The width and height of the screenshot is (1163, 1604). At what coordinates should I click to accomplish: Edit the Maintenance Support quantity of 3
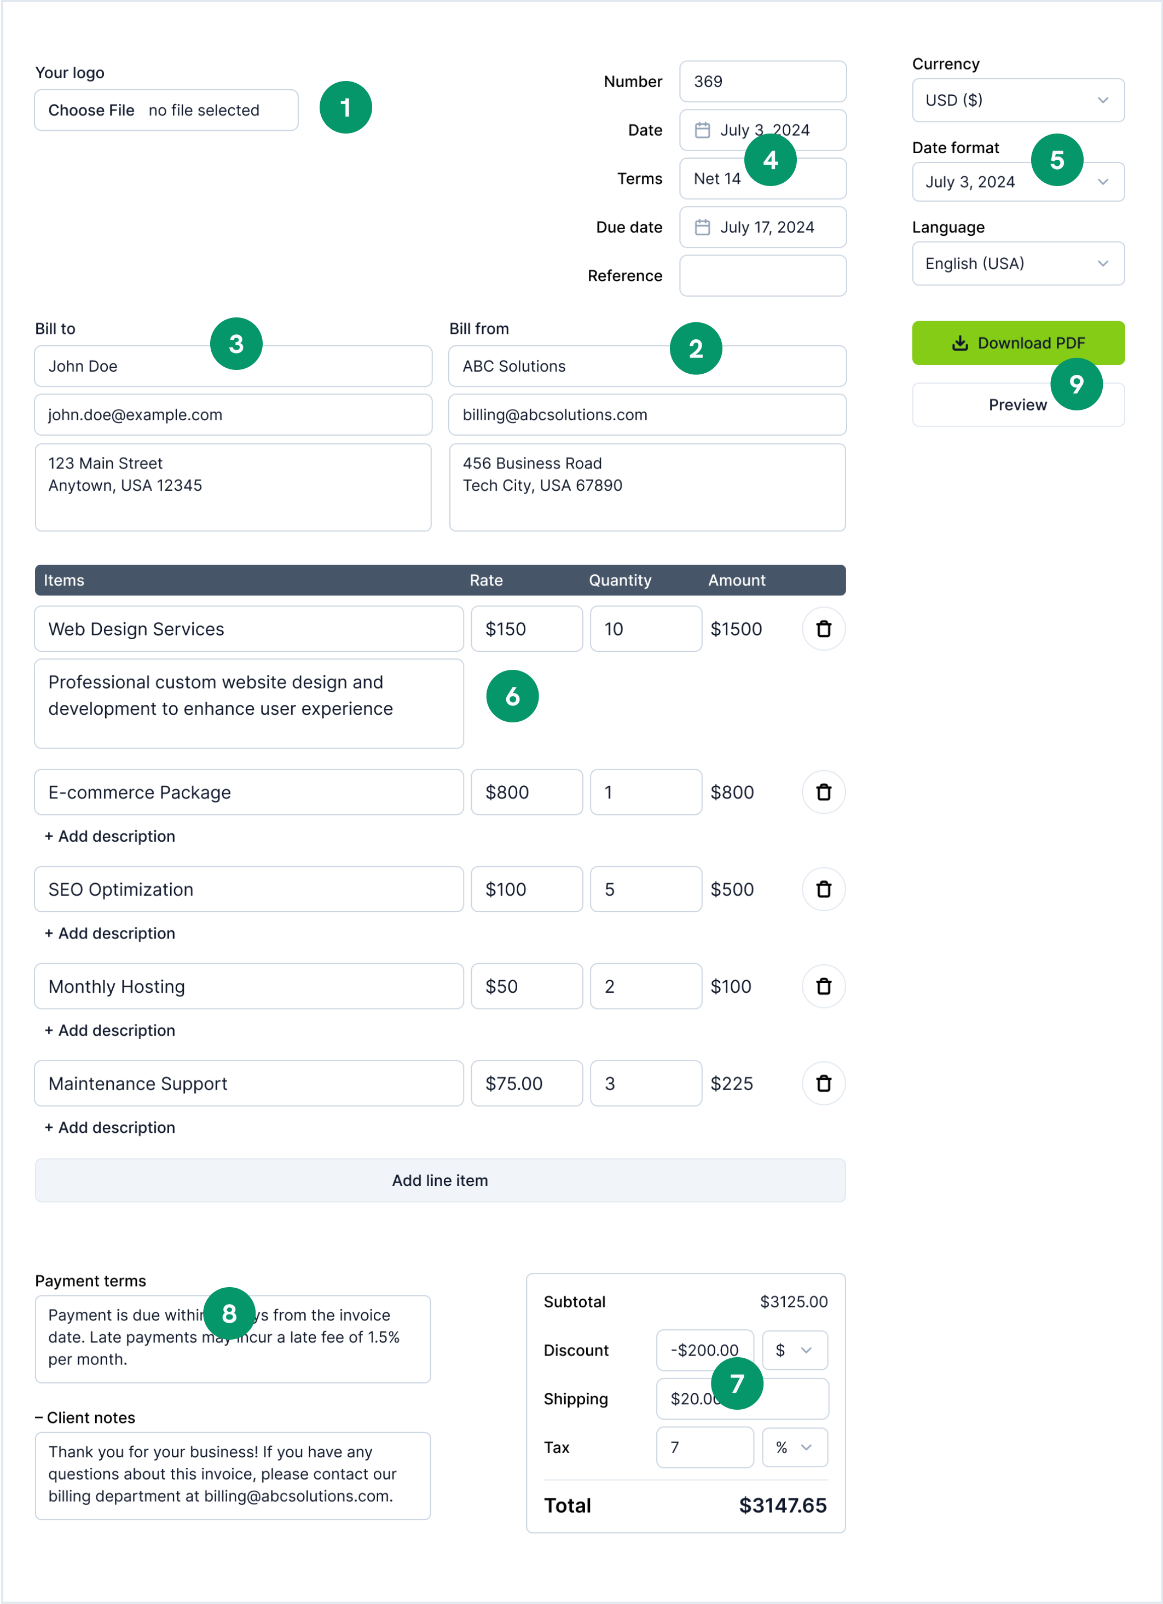[x=646, y=1084]
